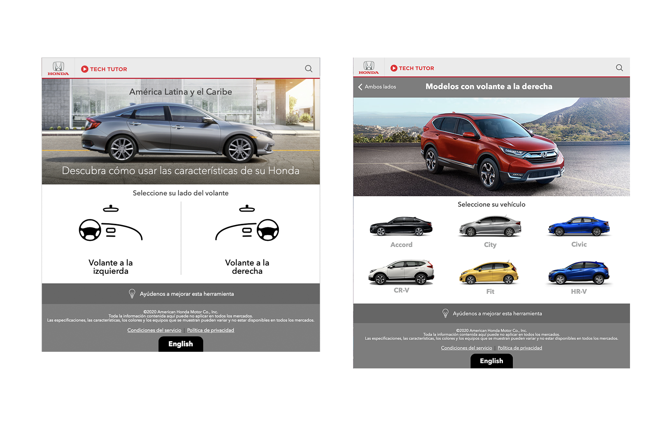The height and width of the screenshot is (427, 672).
Task: Click the Honda logo in the right screen
Action: (369, 67)
